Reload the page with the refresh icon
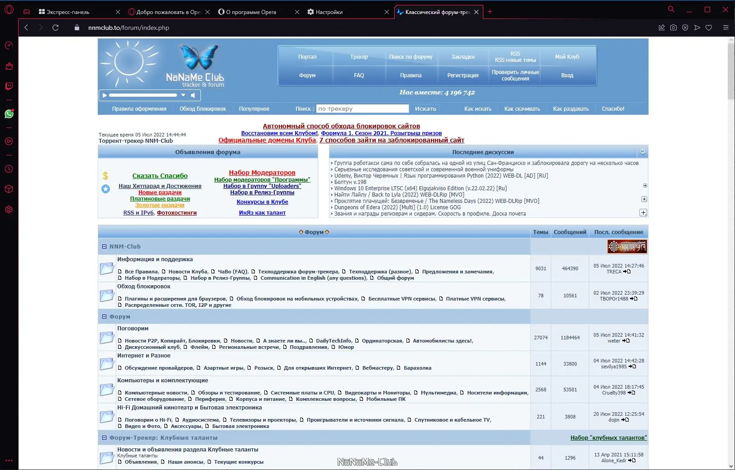Image resolution: width=735 pixels, height=470 pixels. (56, 28)
